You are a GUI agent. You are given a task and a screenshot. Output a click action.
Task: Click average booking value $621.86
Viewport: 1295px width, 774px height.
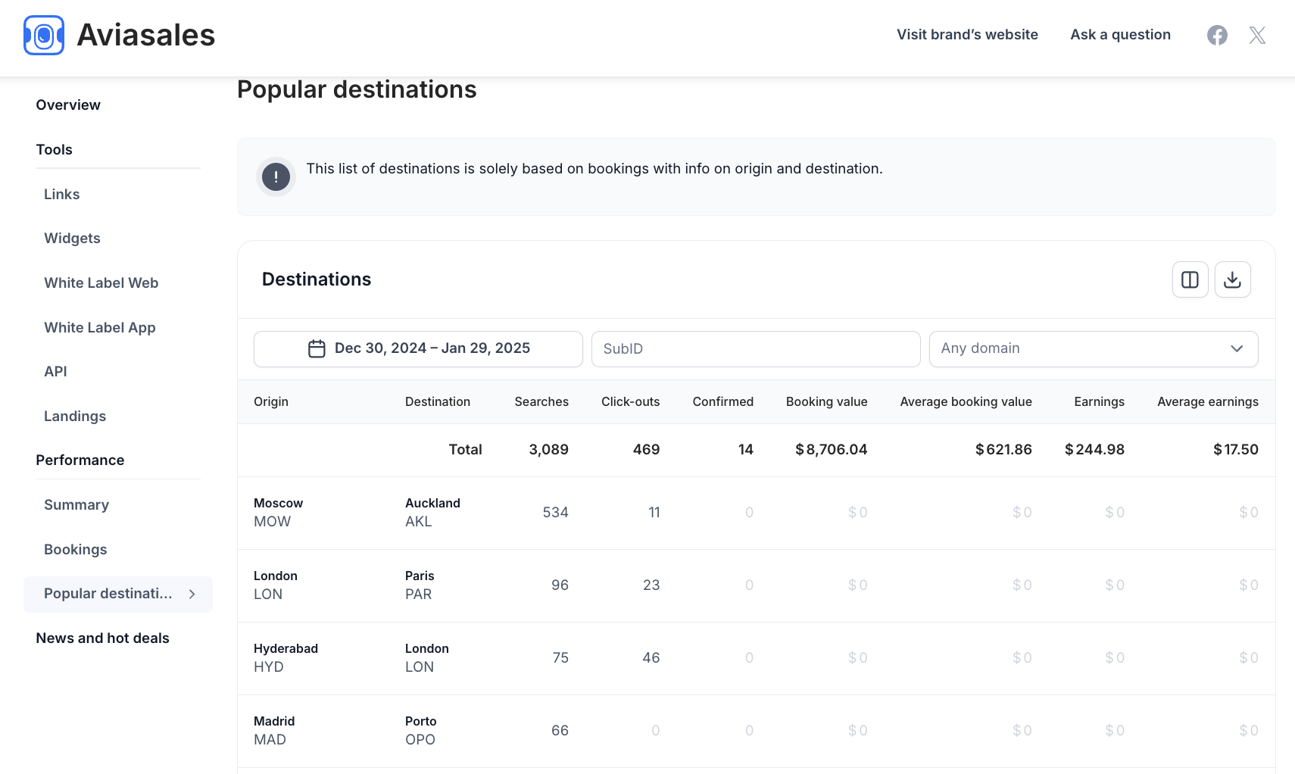pos(1003,450)
